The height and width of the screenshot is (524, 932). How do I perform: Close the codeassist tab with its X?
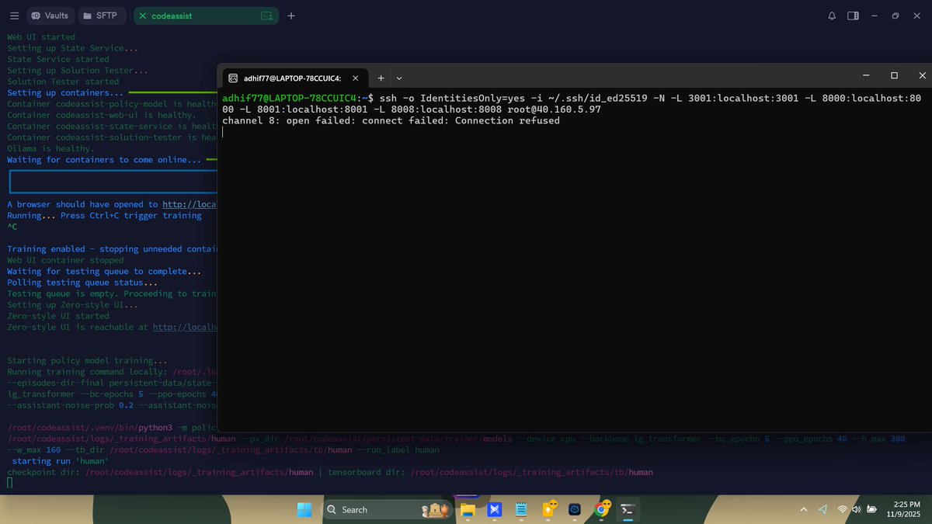pyautogui.click(x=142, y=16)
